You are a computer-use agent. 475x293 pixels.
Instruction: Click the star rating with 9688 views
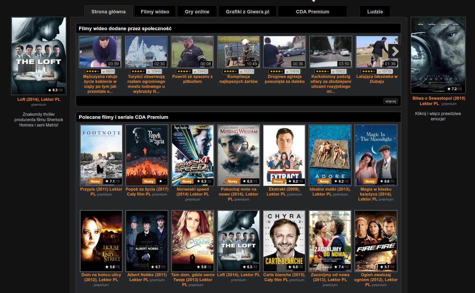click(x=100, y=71)
